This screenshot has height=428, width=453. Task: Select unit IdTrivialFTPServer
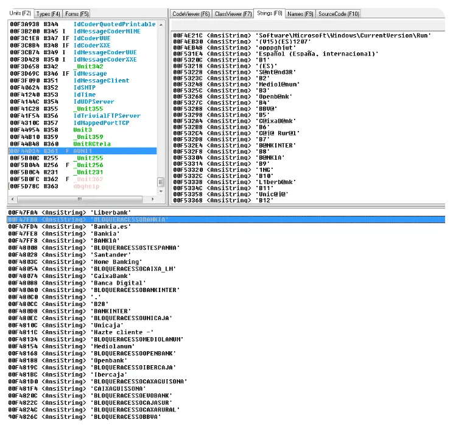pos(107,116)
